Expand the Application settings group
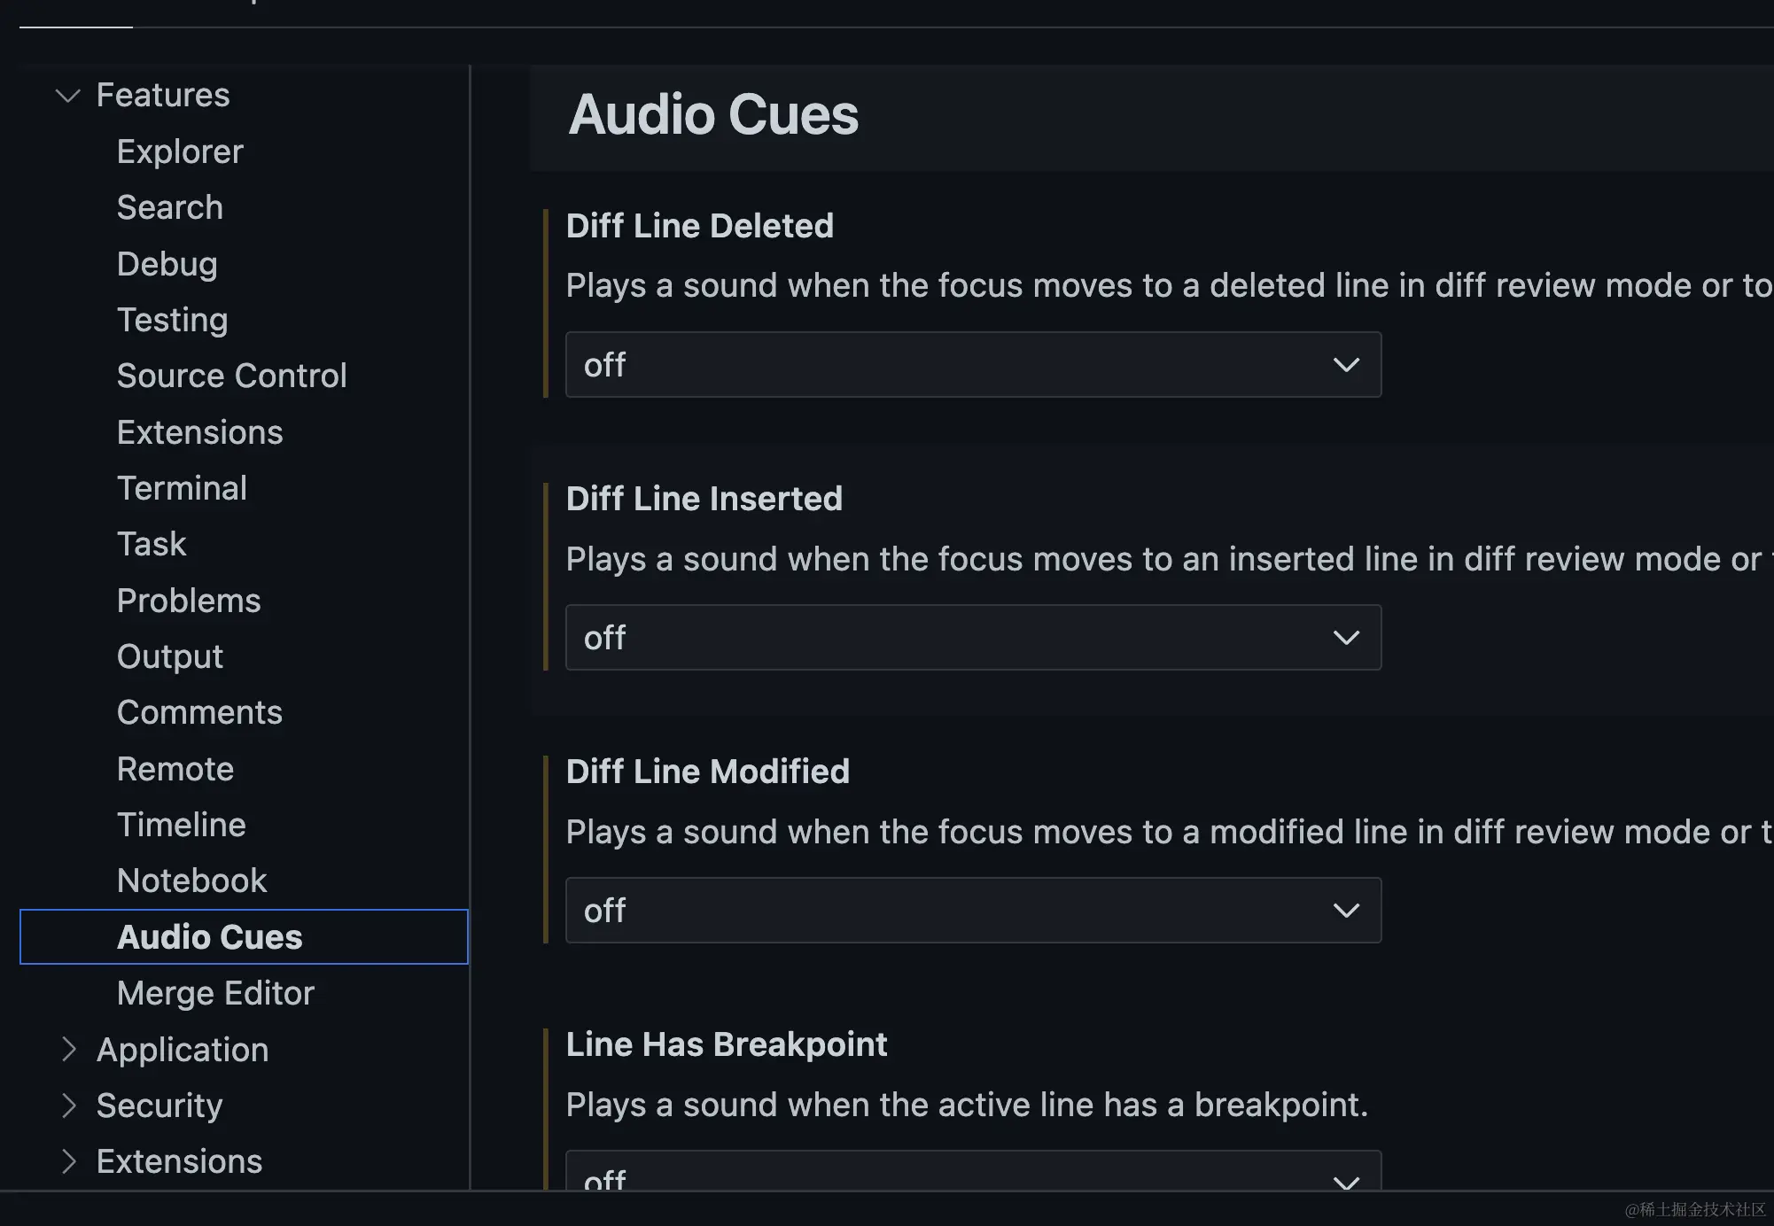 pyautogui.click(x=68, y=1050)
